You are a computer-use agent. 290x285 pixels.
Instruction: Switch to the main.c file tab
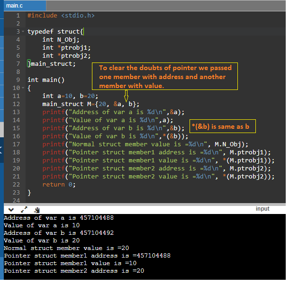(x=25, y=6)
